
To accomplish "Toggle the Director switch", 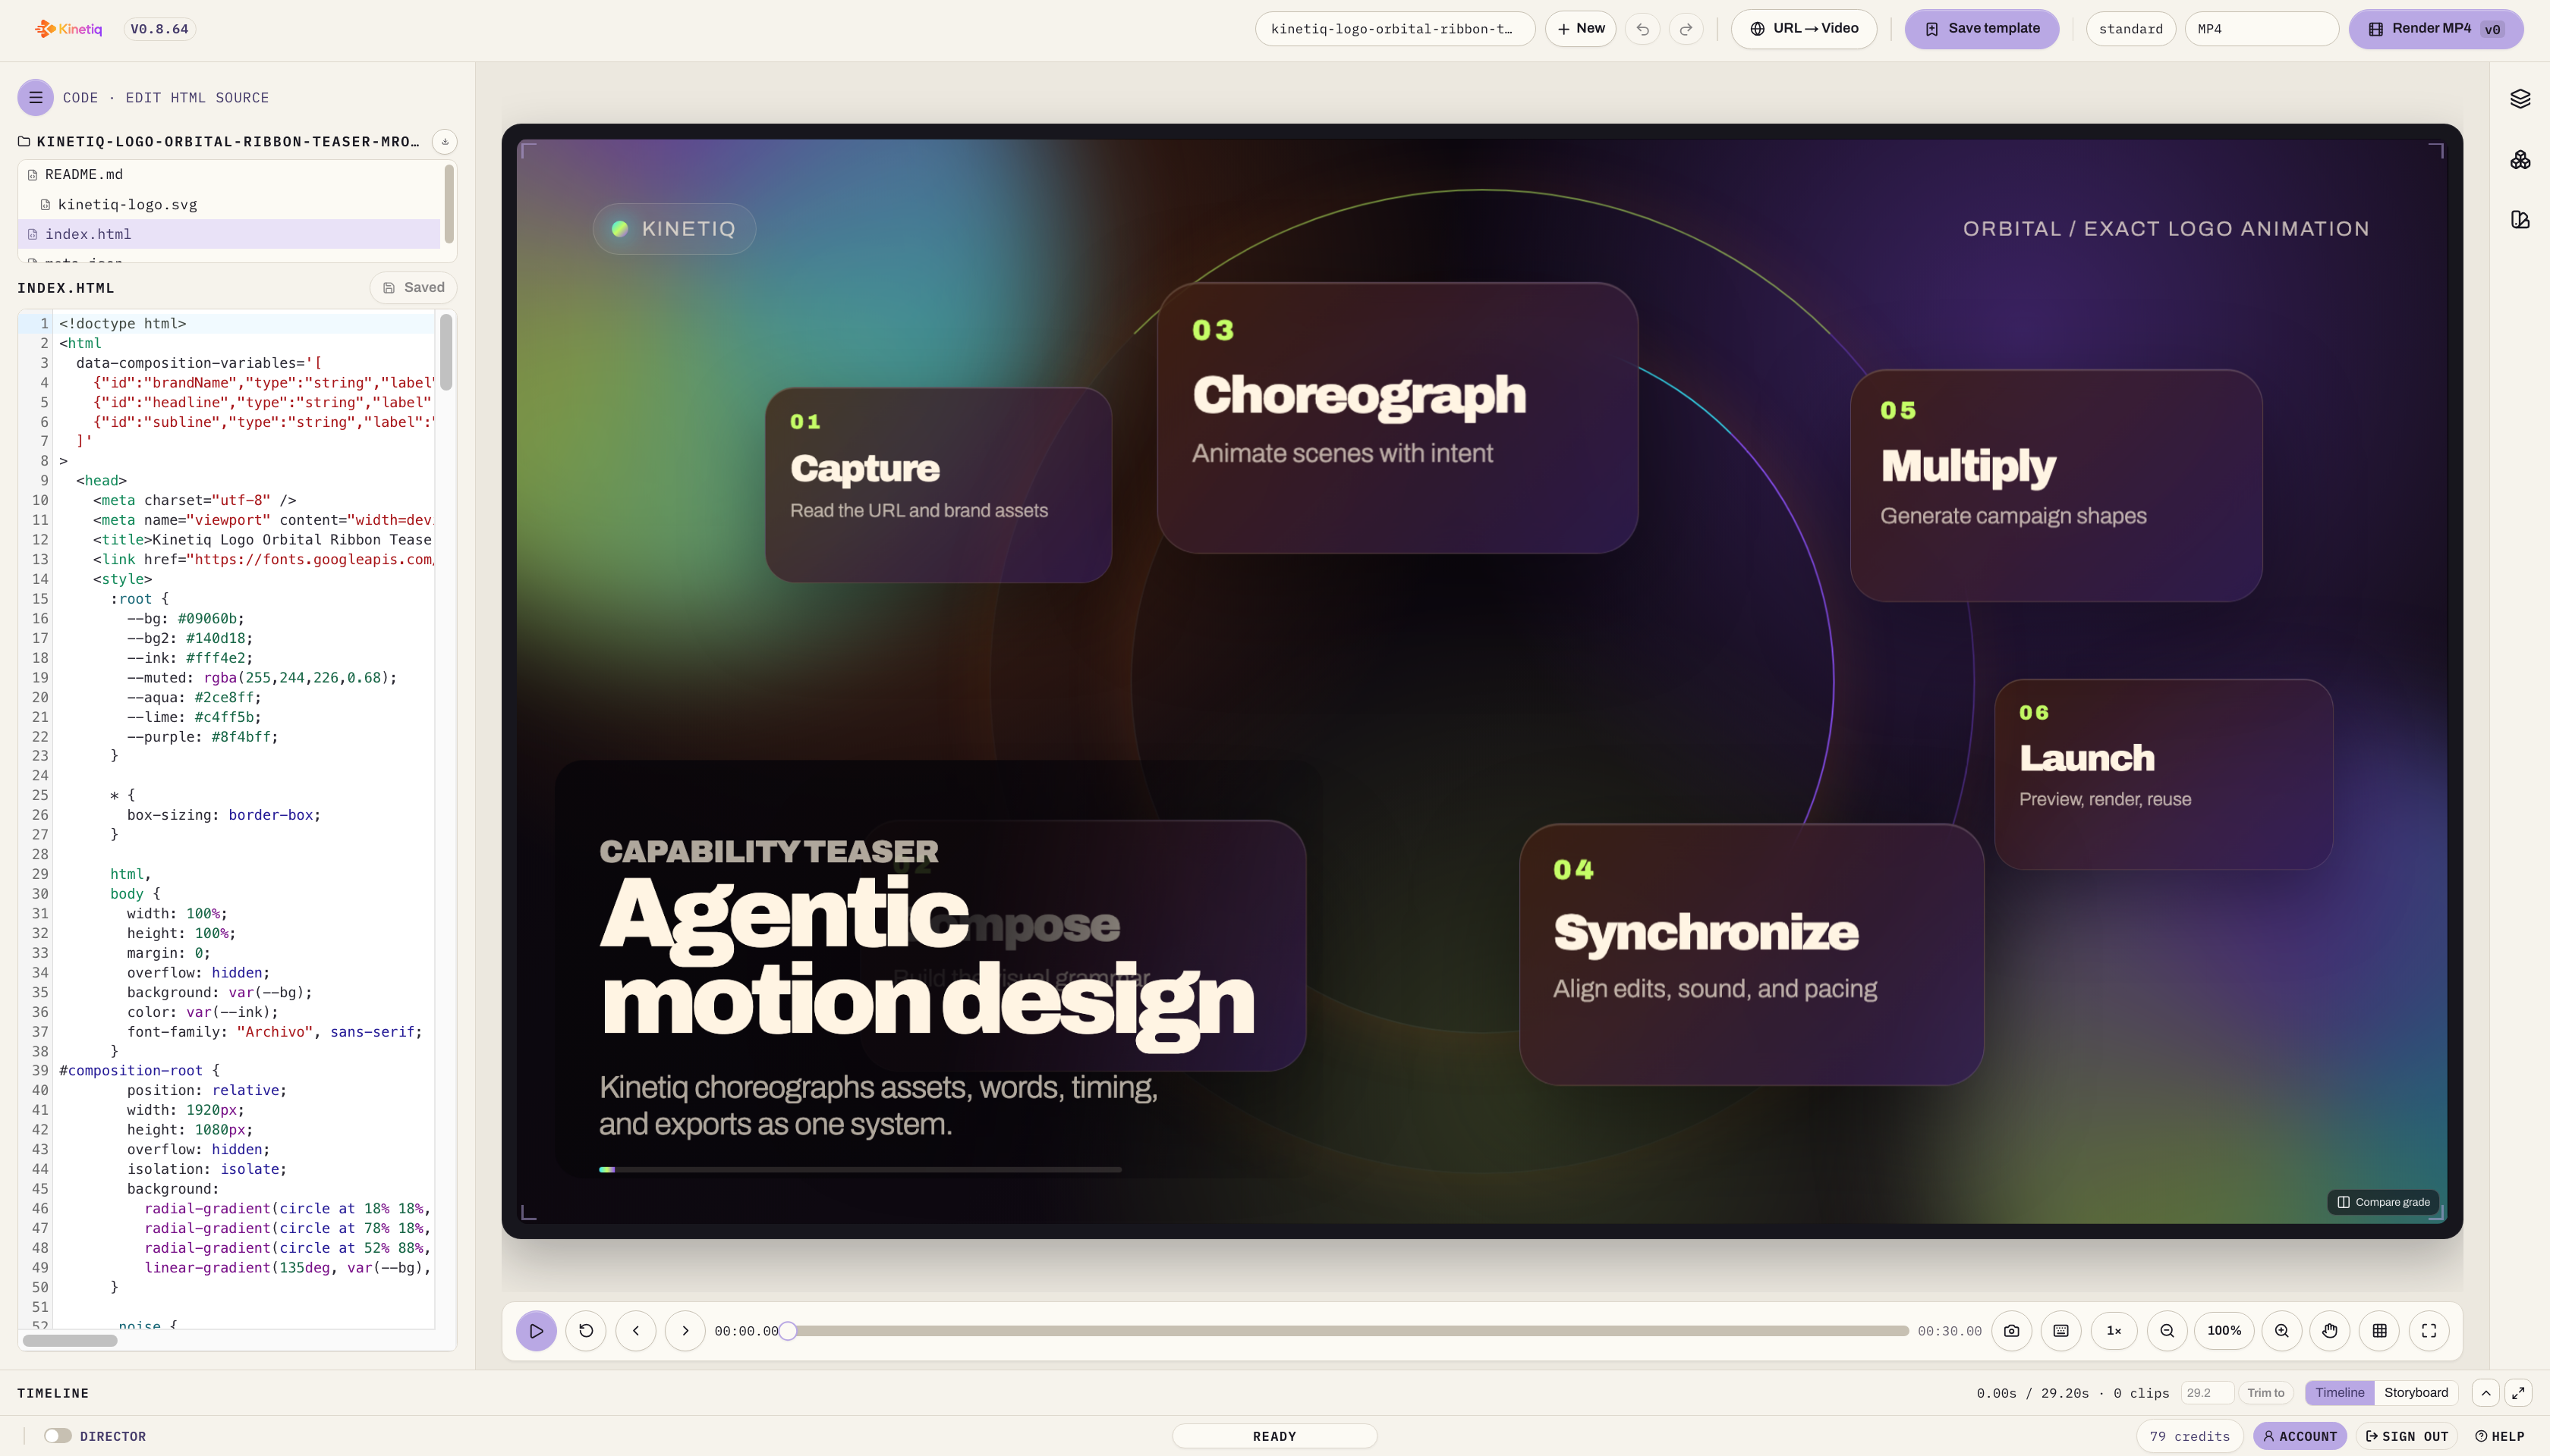I will (x=58, y=1436).
